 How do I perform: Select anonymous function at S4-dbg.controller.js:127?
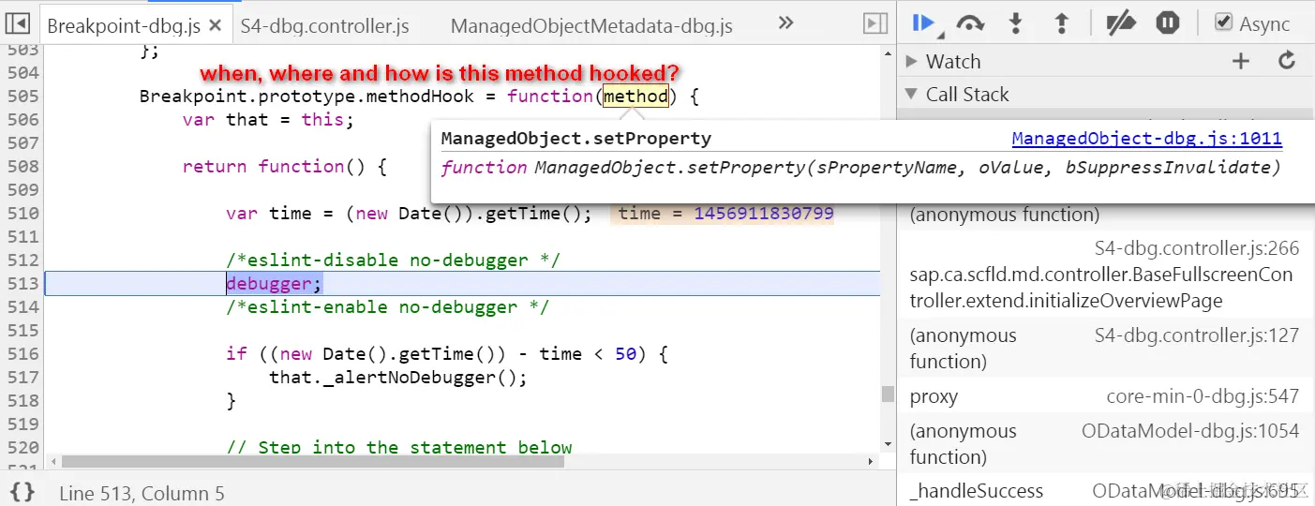tap(1105, 348)
